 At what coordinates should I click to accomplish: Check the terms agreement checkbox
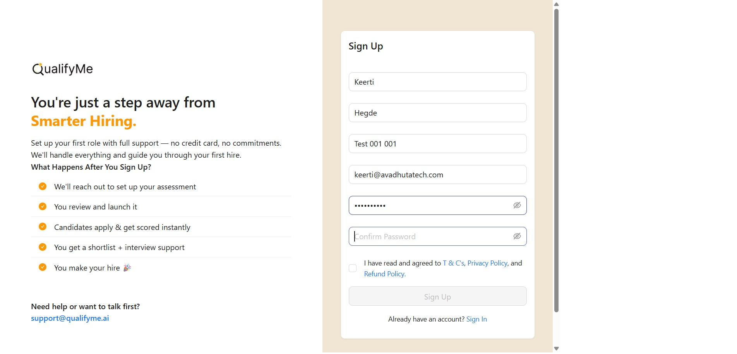pyautogui.click(x=353, y=268)
